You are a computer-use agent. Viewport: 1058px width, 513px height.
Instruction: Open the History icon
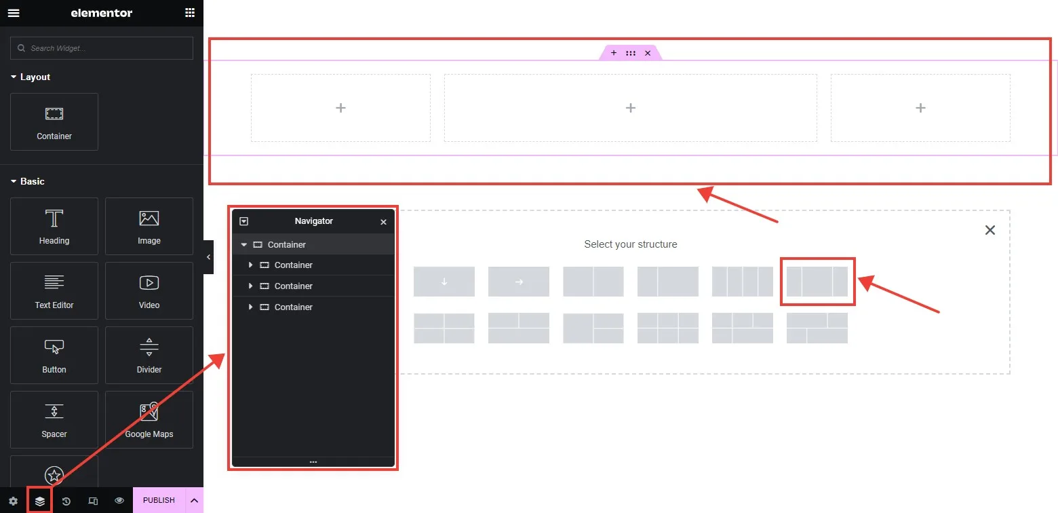(x=66, y=501)
